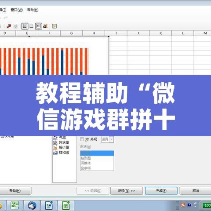Click the grayed chart wall toolbar icon

click(x=15, y=26)
